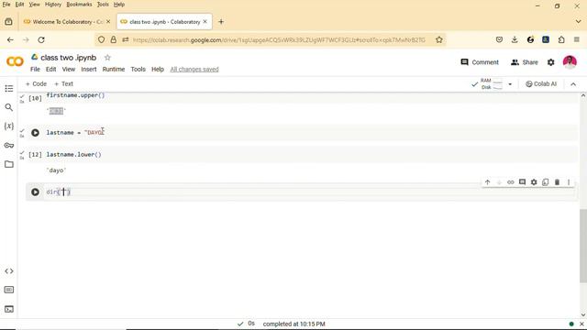
Task: Add a new Text cell
Action: [63, 83]
